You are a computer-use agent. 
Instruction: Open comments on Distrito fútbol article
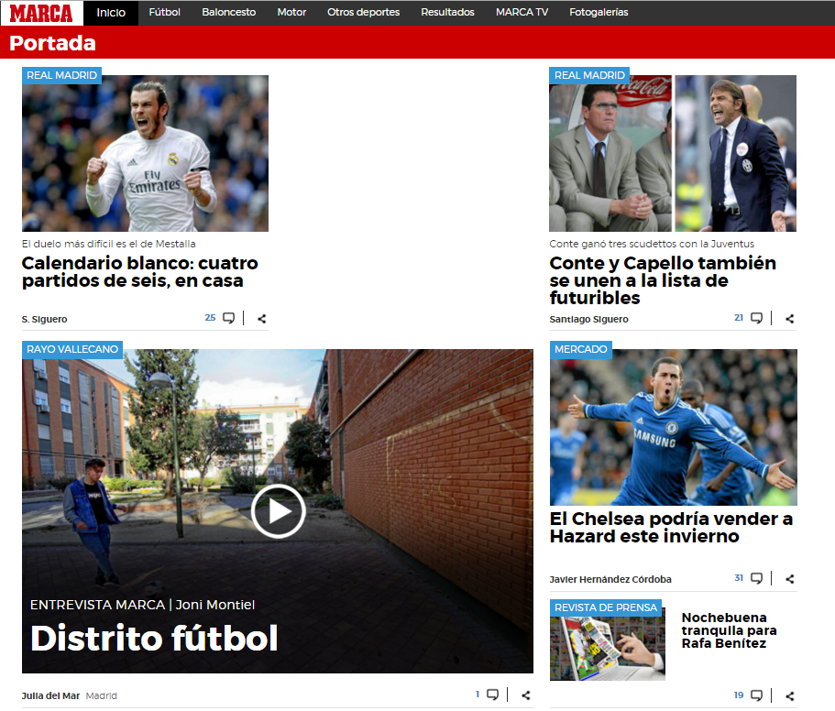[492, 695]
